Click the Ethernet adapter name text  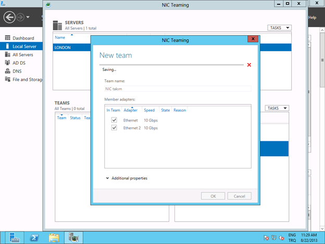click(x=131, y=120)
